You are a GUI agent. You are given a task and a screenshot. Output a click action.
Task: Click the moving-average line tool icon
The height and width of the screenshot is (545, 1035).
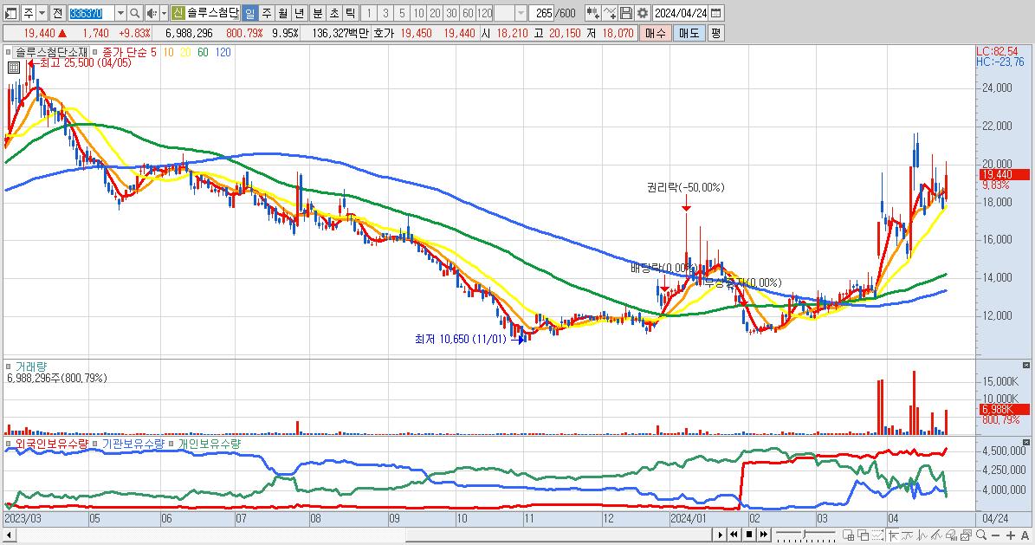point(908,535)
